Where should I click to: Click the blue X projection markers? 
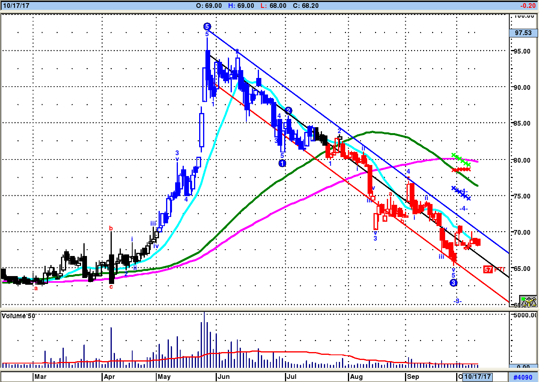(x=460, y=193)
